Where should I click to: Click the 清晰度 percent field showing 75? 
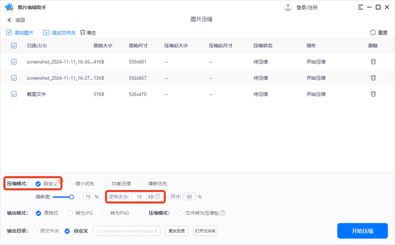tap(88, 197)
